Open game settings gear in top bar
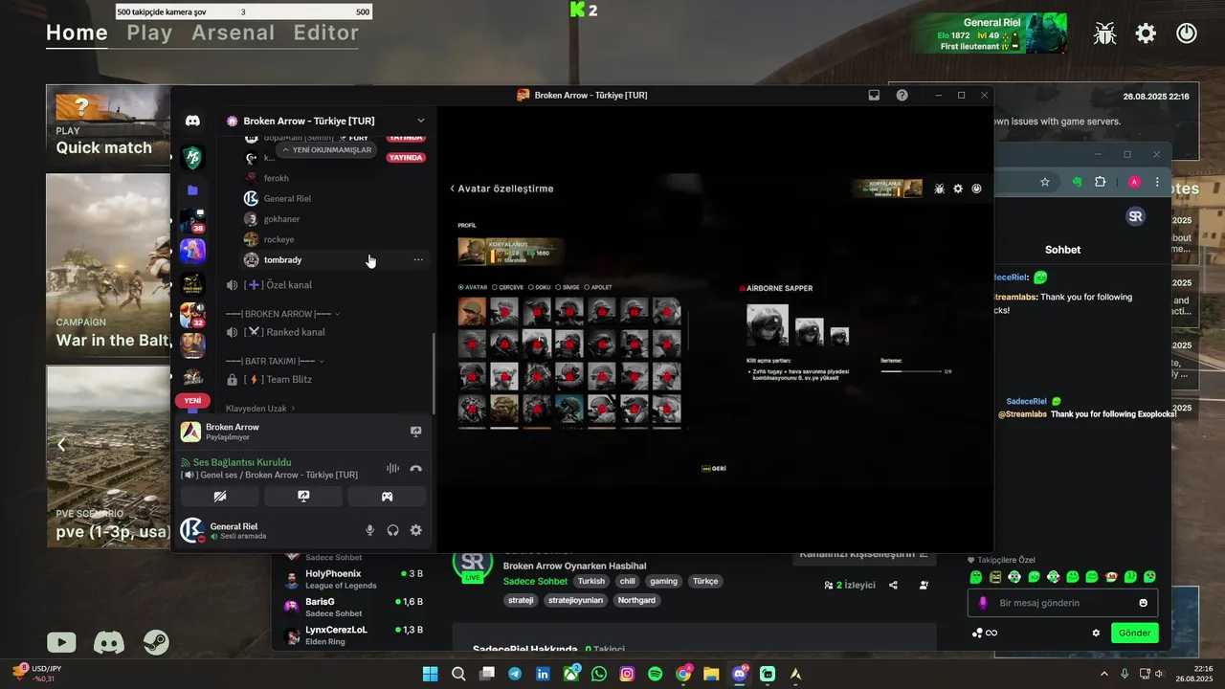 (1146, 33)
